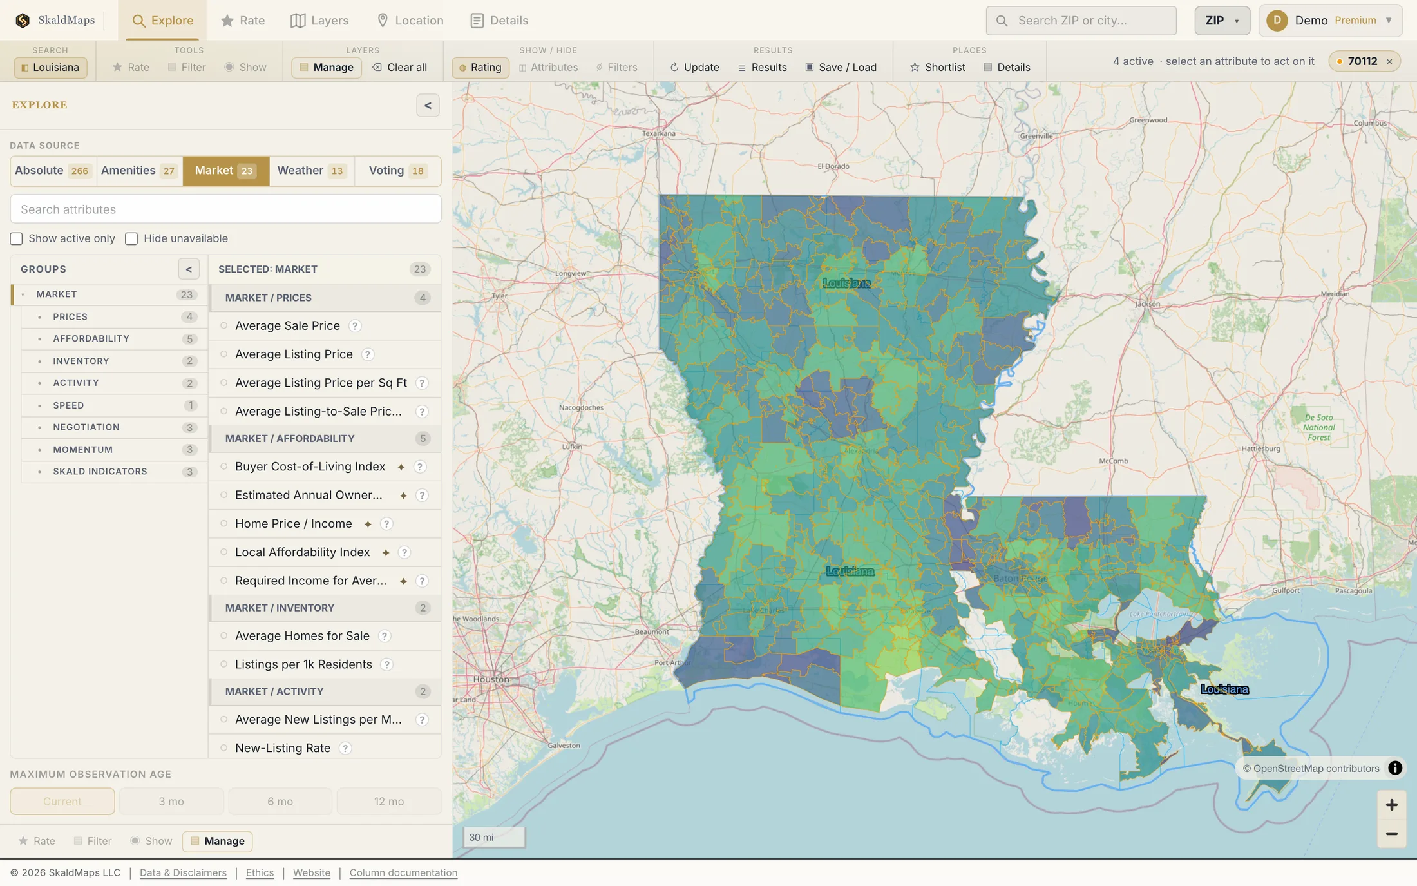
Task: Collapse the MARKET tree group
Action: (x=23, y=294)
